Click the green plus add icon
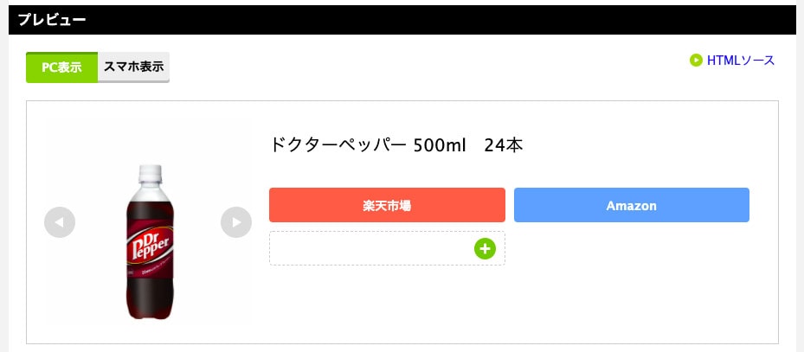804x352 pixels. click(x=485, y=249)
